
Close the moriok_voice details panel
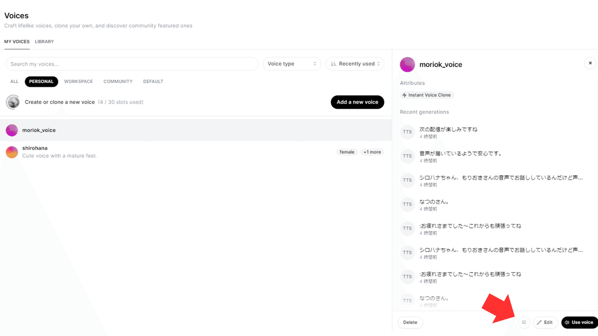[x=590, y=63]
